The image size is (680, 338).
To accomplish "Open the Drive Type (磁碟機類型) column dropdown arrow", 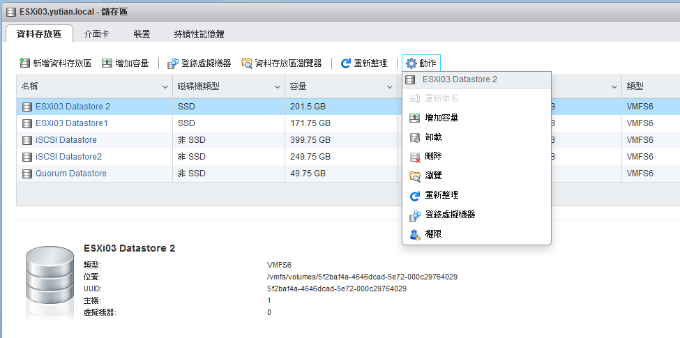I will click(x=277, y=88).
